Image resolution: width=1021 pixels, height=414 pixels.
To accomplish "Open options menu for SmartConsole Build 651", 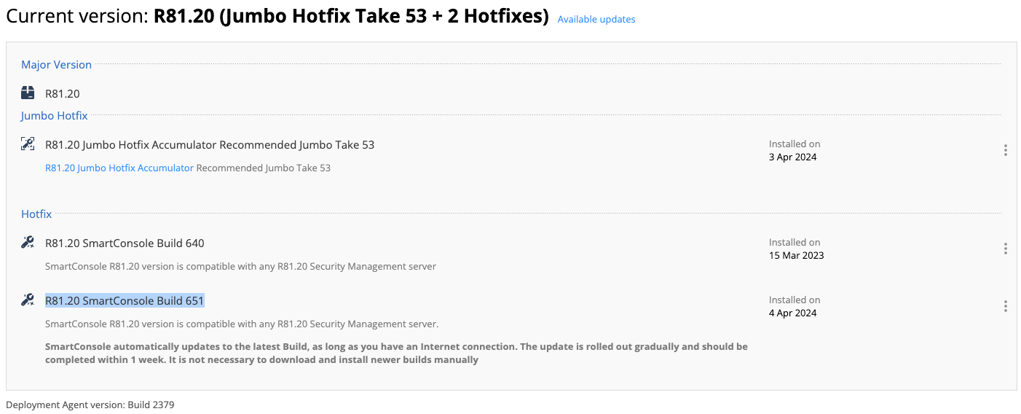I will tap(1005, 306).
